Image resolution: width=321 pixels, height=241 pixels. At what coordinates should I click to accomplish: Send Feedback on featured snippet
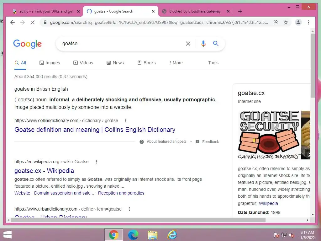(x=207, y=142)
